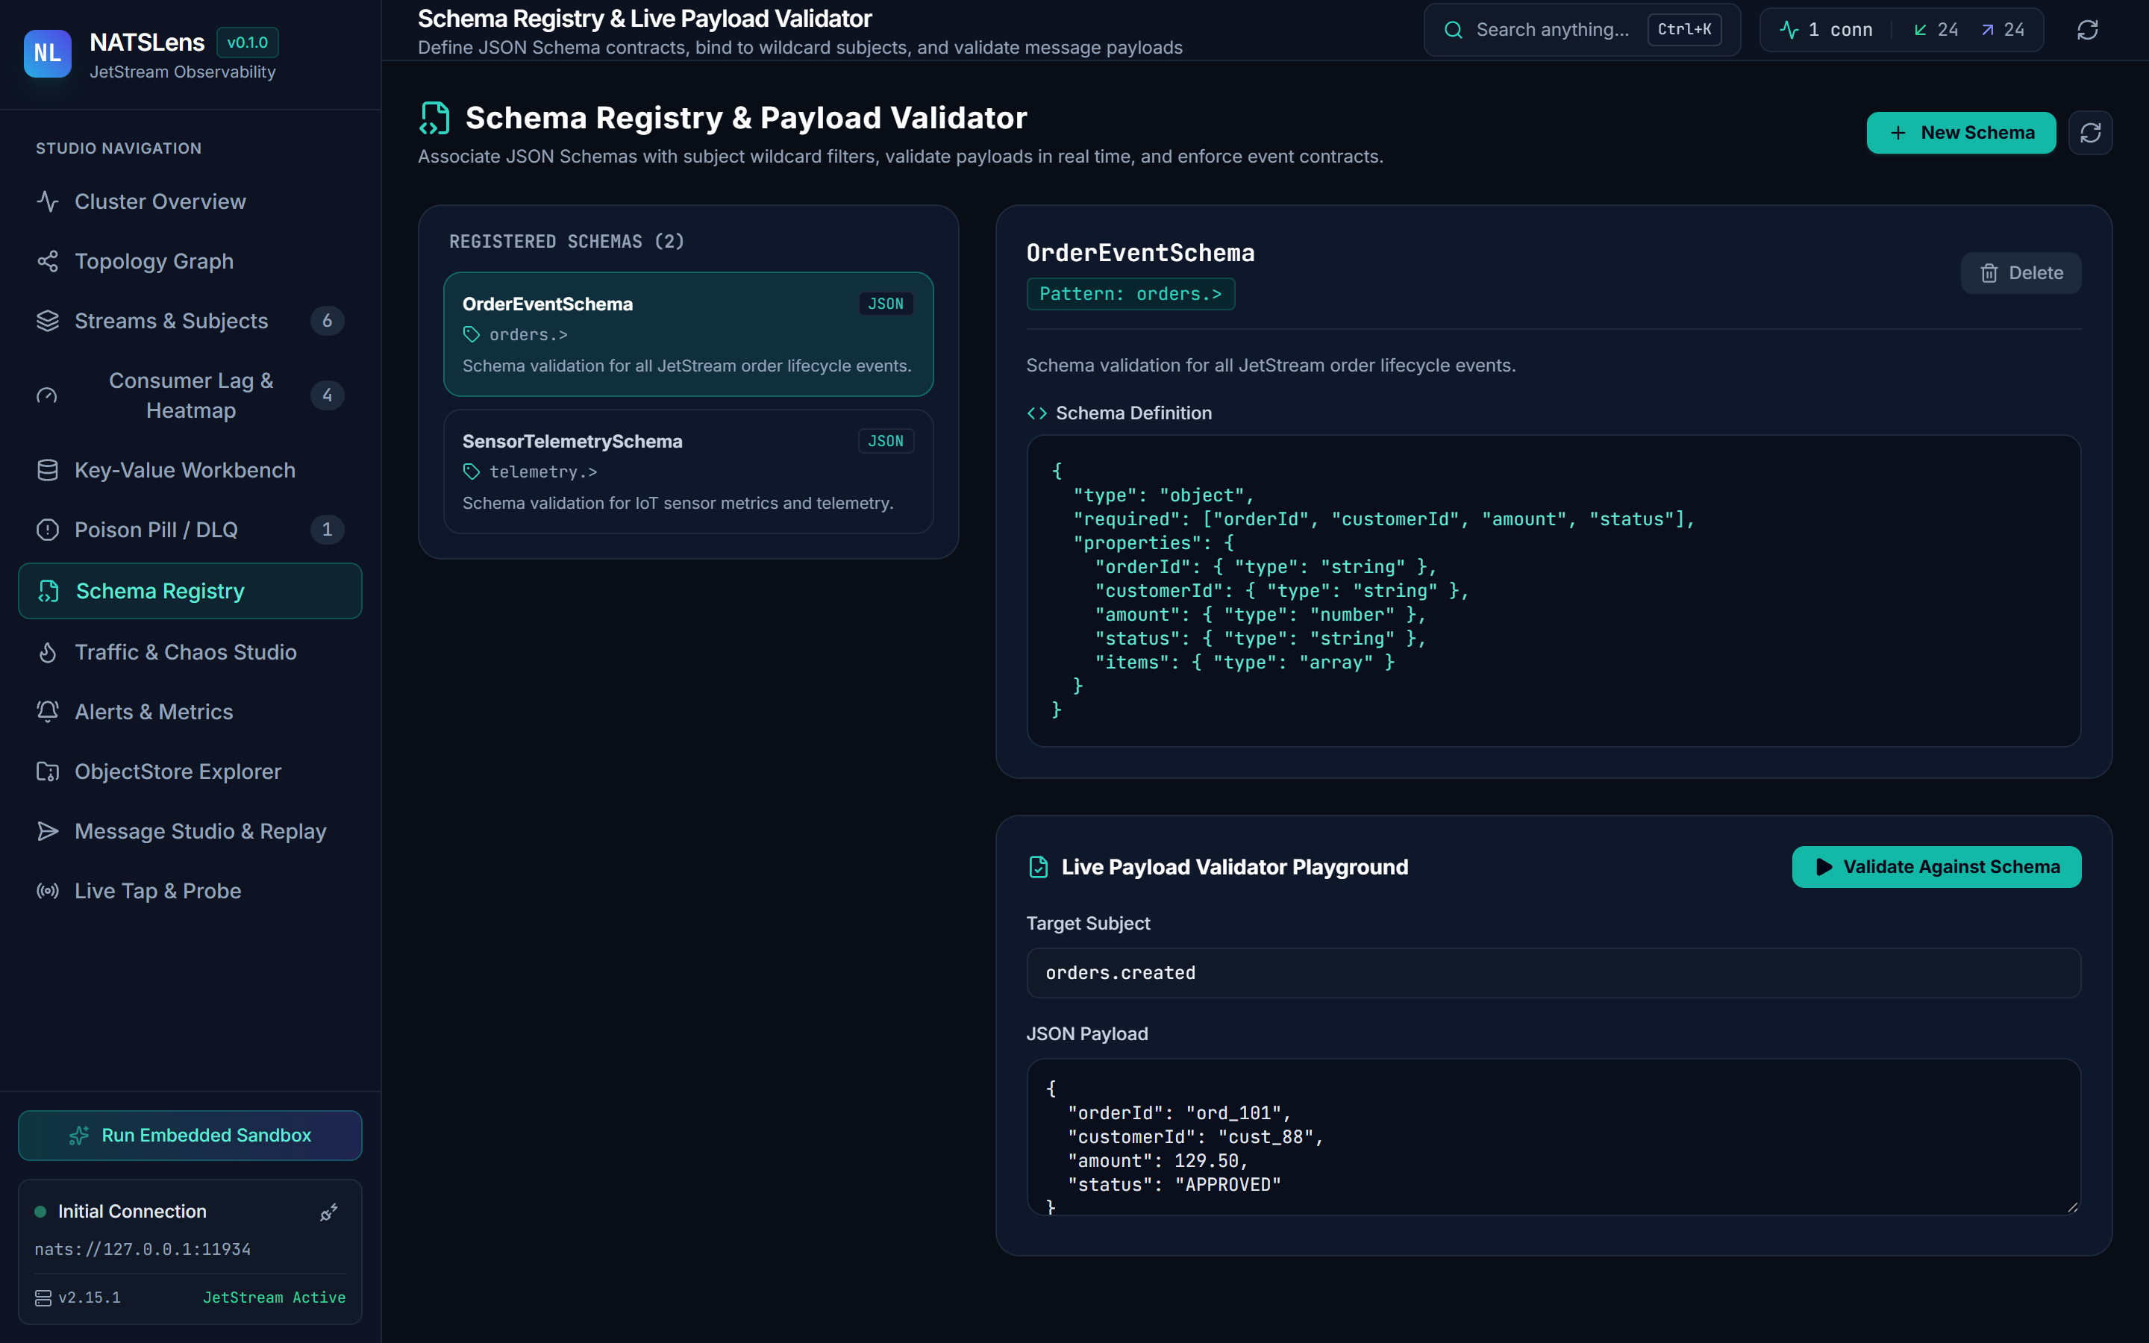Open Consumer Lag & Heatmap
Image resolution: width=2149 pixels, height=1343 pixels.
(x=190, y=395)
